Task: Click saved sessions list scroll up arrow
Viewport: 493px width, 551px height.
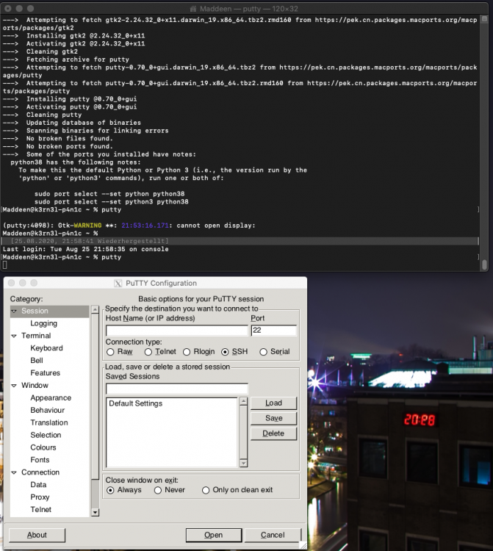Action: click(x=243, y=401)
